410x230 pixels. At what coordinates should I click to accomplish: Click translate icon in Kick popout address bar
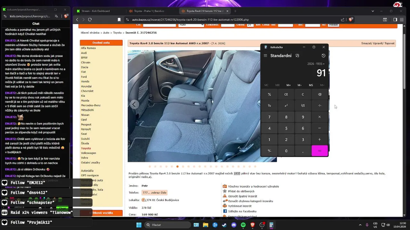(56, 16)
